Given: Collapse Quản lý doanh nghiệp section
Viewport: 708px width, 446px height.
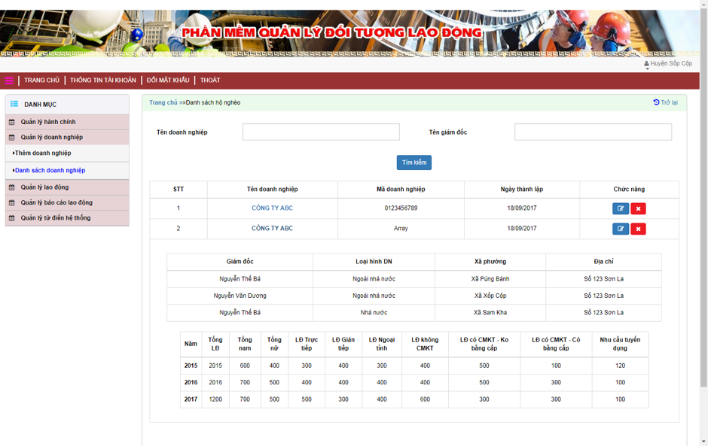Looking at the screenshot, I should tap(51, 138).
